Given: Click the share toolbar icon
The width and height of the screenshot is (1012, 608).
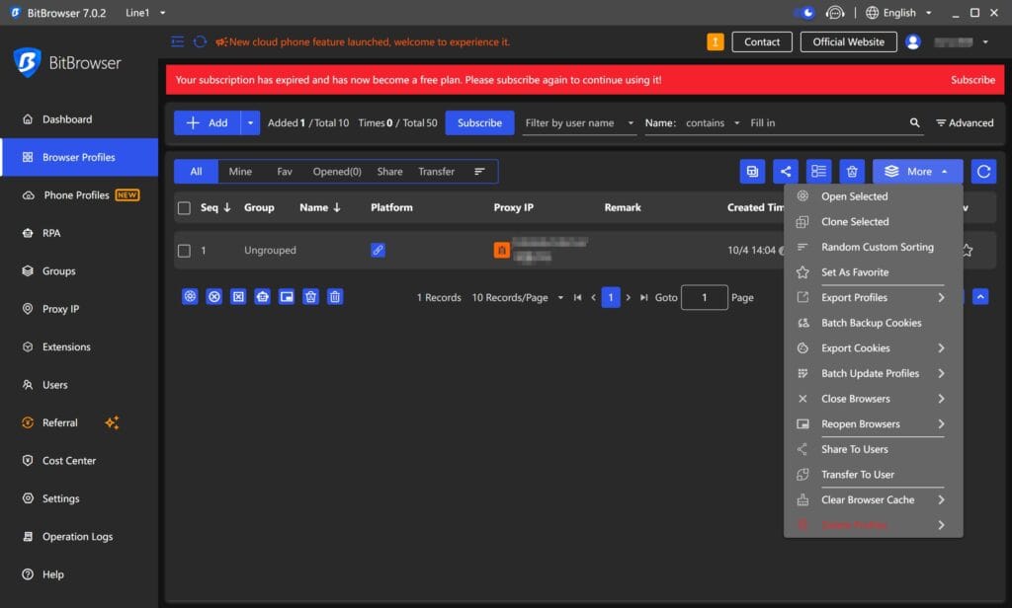Looking at the screenshot, I should pos(786,172).
